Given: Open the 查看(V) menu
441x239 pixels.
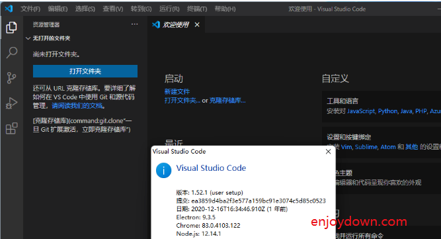Looking at the screenshot, I should click(x=113, y=9).
